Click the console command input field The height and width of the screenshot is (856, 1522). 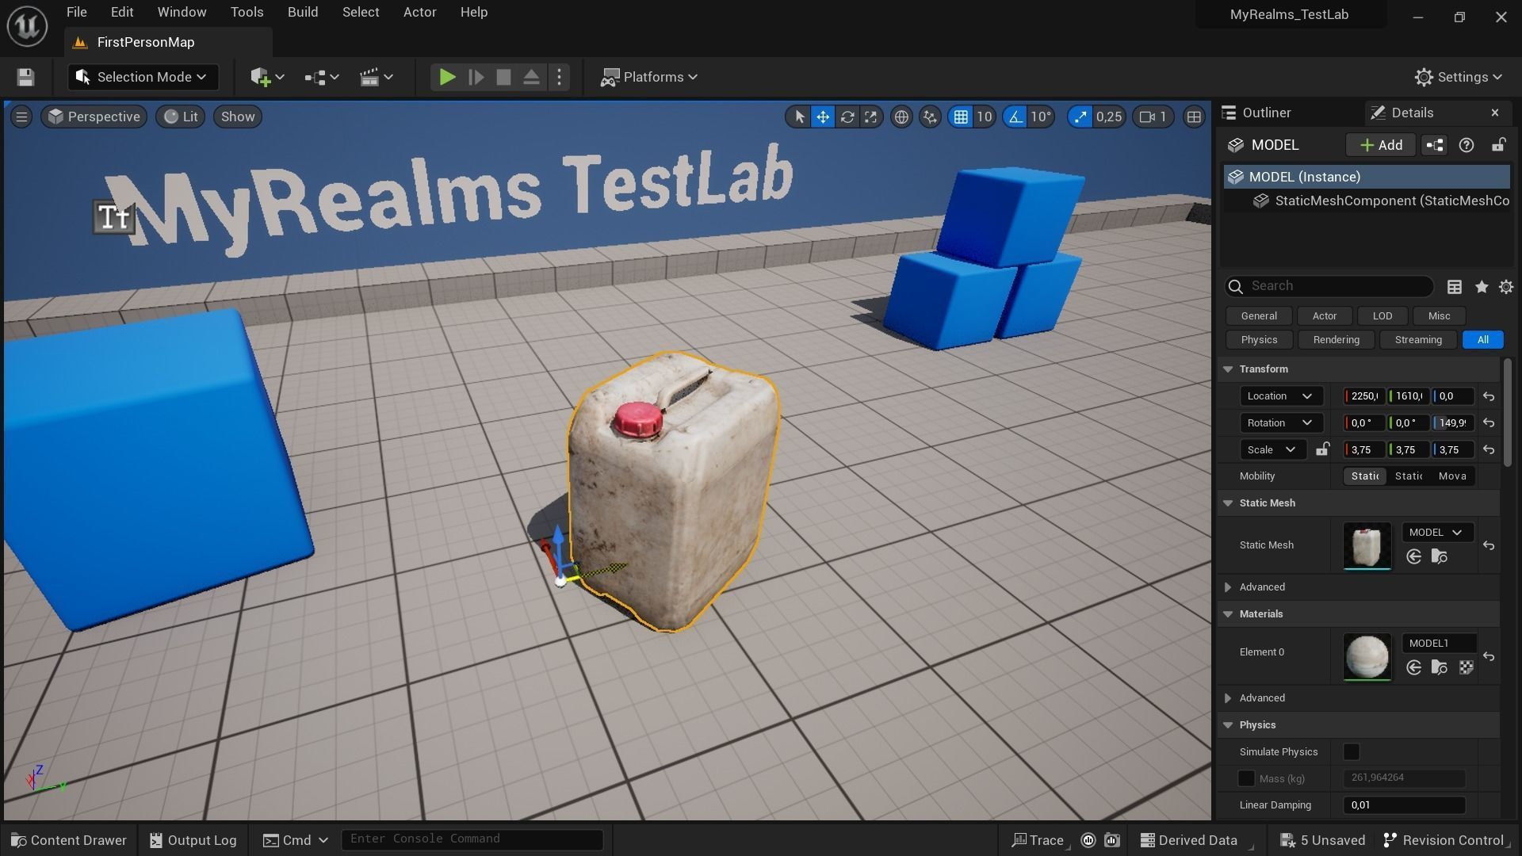tap(472, 839)
